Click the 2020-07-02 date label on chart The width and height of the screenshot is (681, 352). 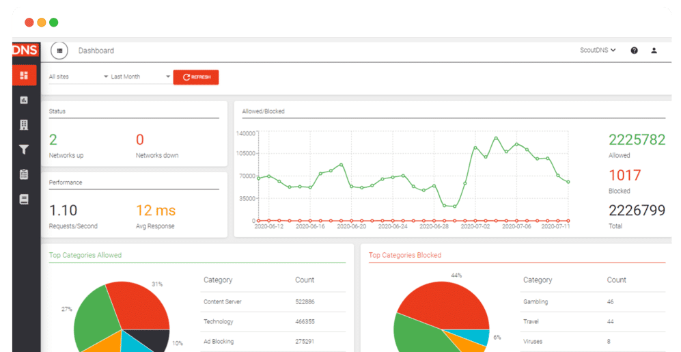[x=475, y=226]
